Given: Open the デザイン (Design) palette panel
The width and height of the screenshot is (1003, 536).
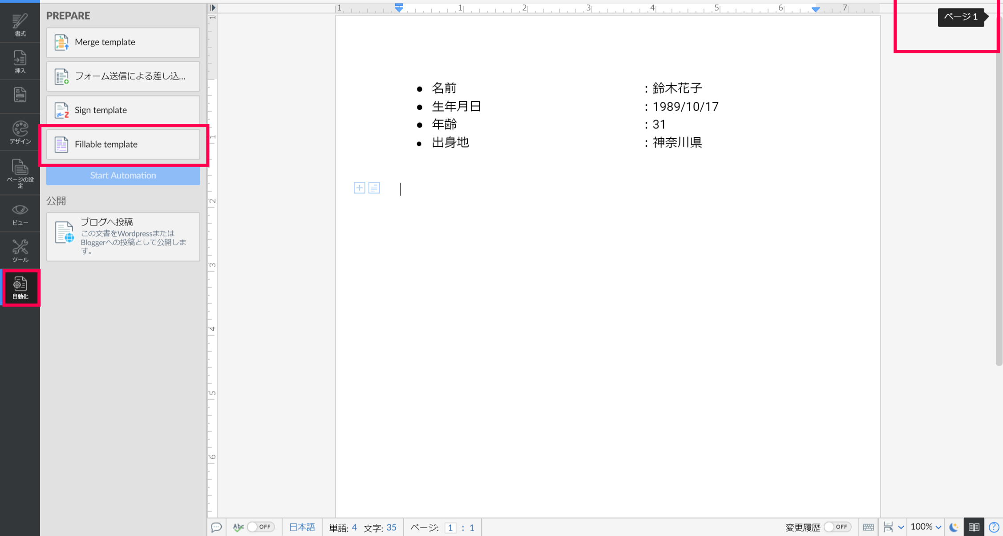Looking at the screenshot, I should 20,132.
